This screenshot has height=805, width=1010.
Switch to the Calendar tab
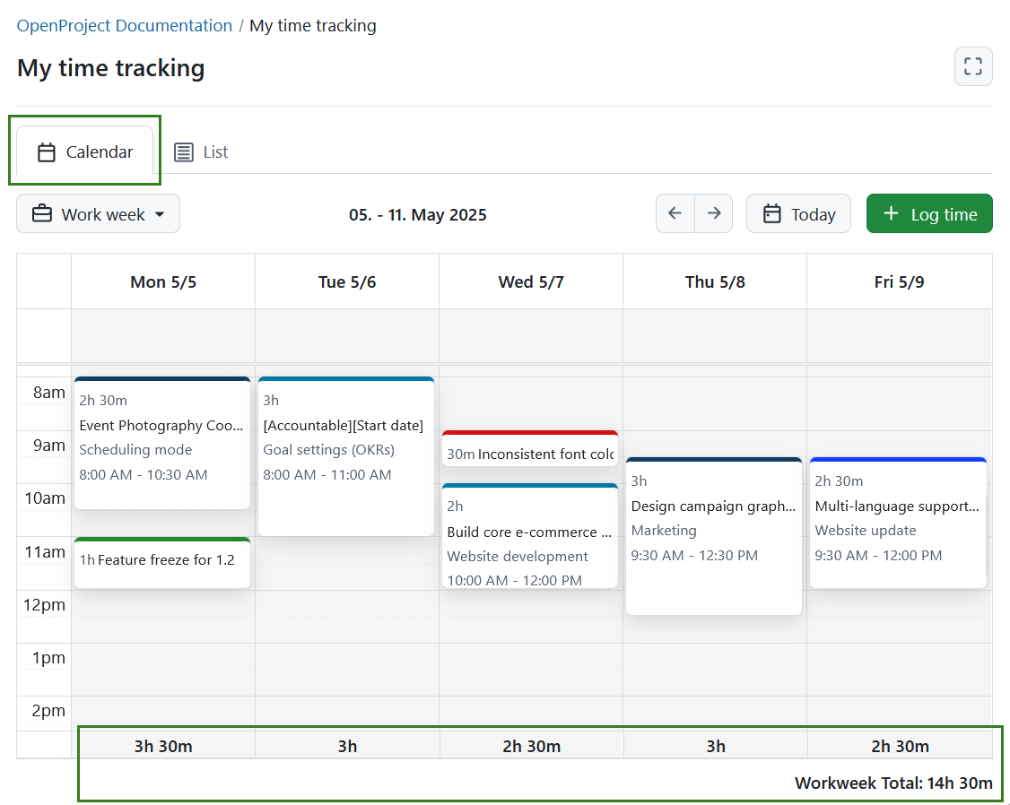point(85,151)
